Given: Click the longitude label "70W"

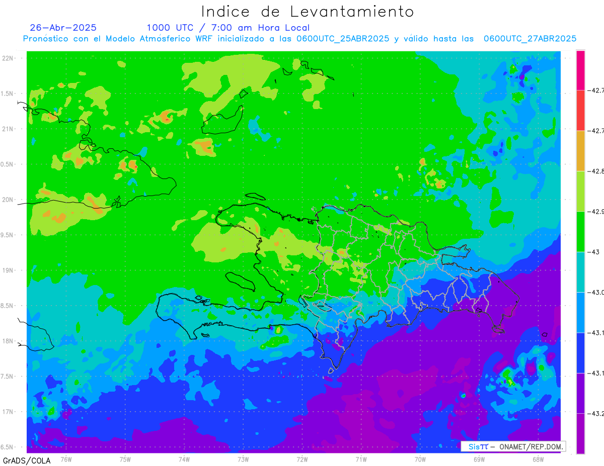Looking at the screenshot, I should pos(420,459).
